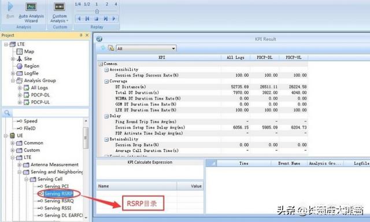Click the KPI Result globe icon
The width and height of the screenshot is (370, 222).
pyautogui.click(x=99, y=39)
